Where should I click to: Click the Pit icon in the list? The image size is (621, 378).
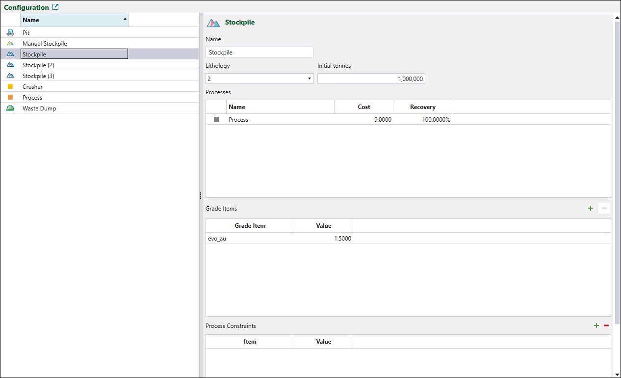coord(10,33)
